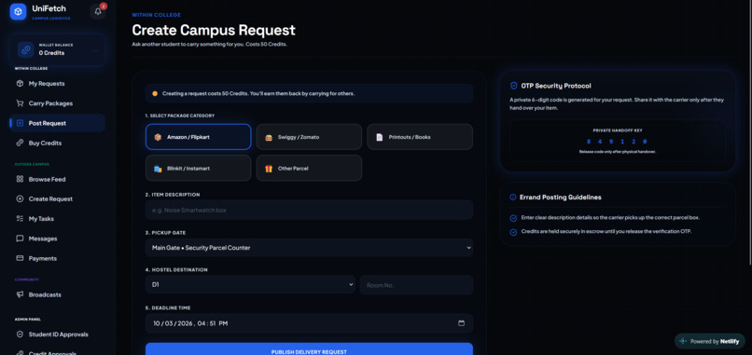Click the "Create Campus Request" heading
Viewport: 752px width, 355px height.
click(x=214, y=30)
